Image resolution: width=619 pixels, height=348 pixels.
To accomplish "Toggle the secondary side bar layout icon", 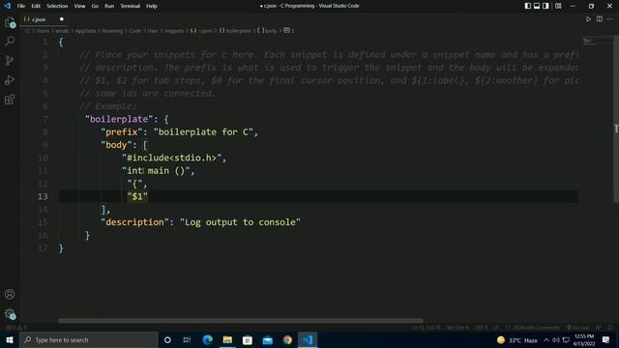I will 545,6.
